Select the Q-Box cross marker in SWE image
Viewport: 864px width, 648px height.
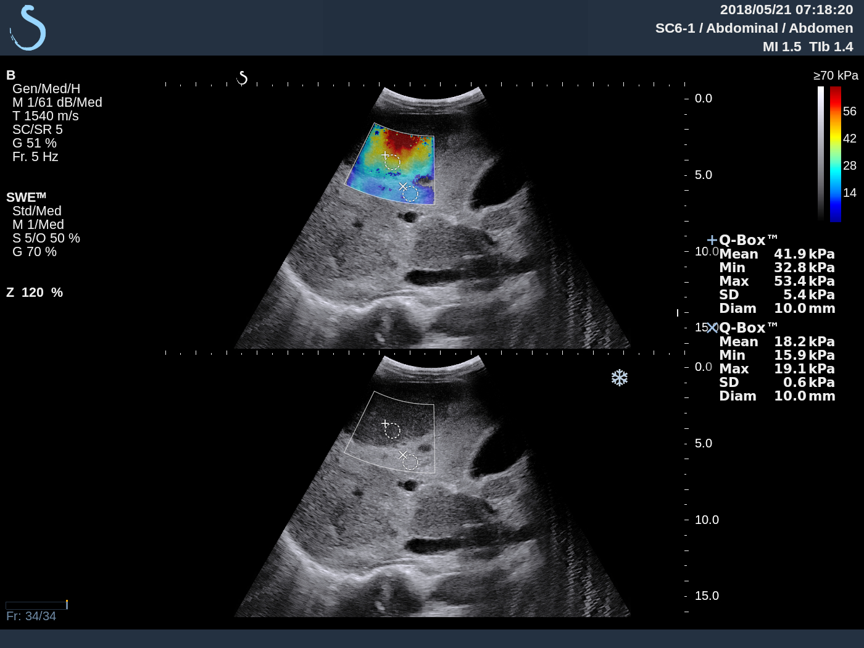386,156
